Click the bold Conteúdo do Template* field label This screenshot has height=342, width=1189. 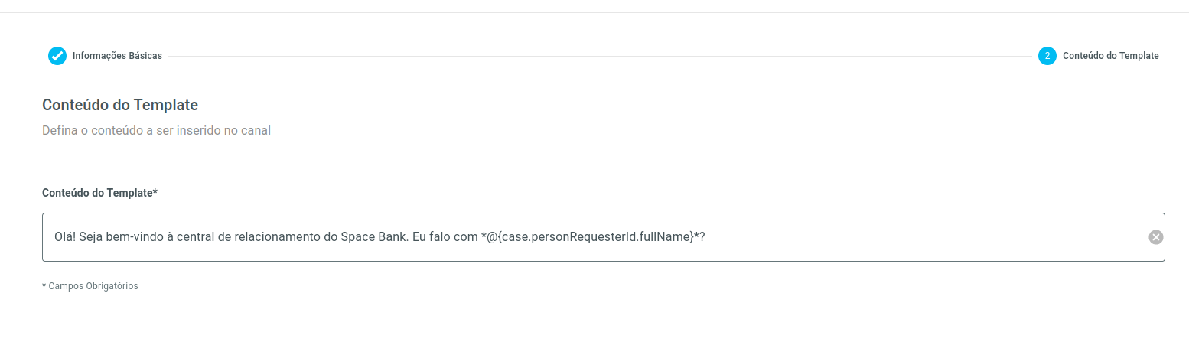pos(99,193)
